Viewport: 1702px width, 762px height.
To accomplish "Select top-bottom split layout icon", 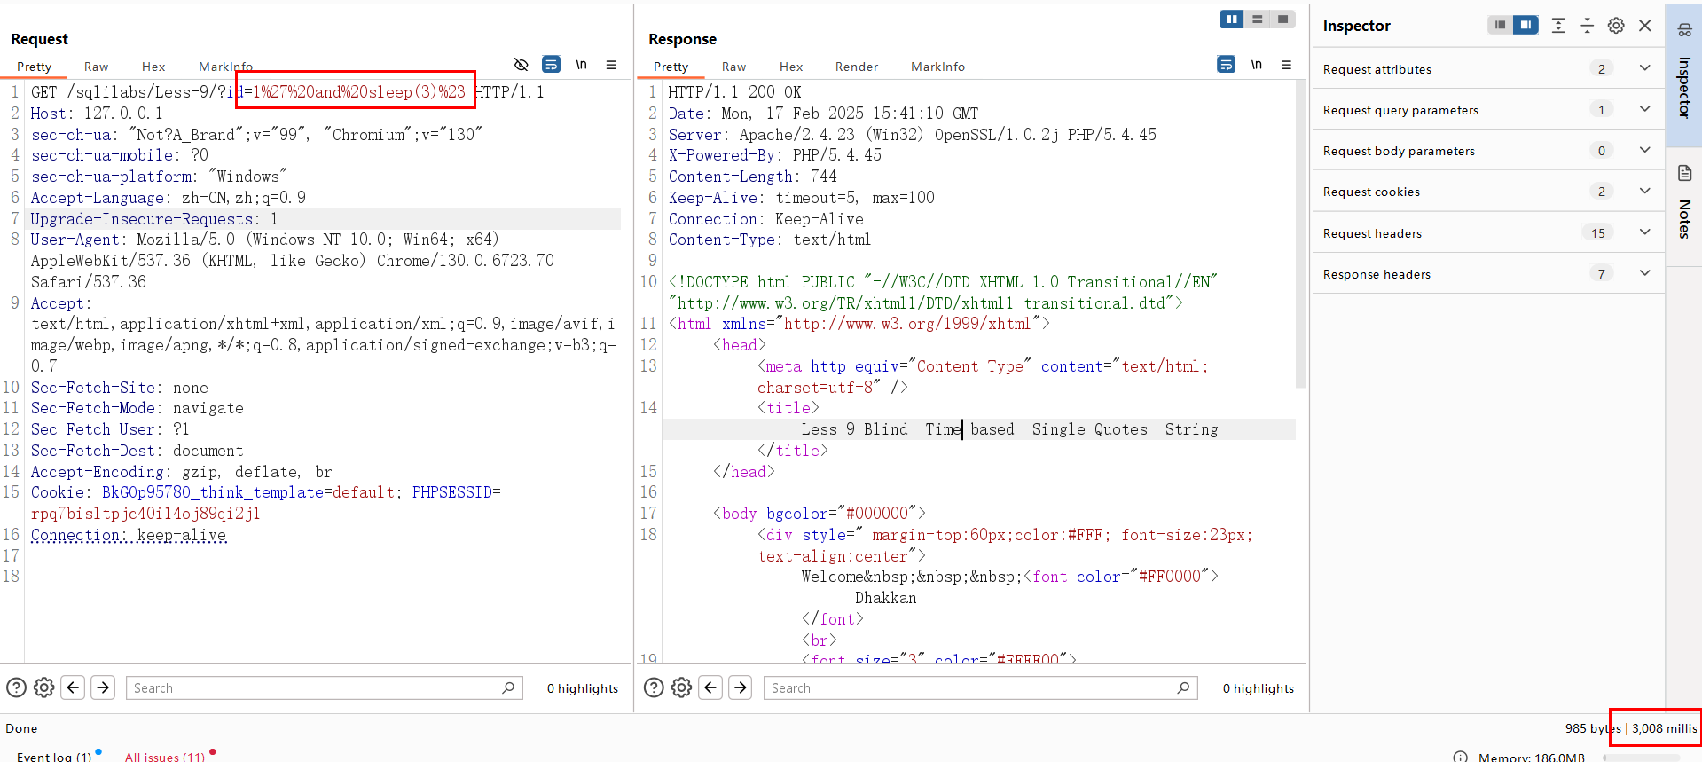I will (1258, 19).
